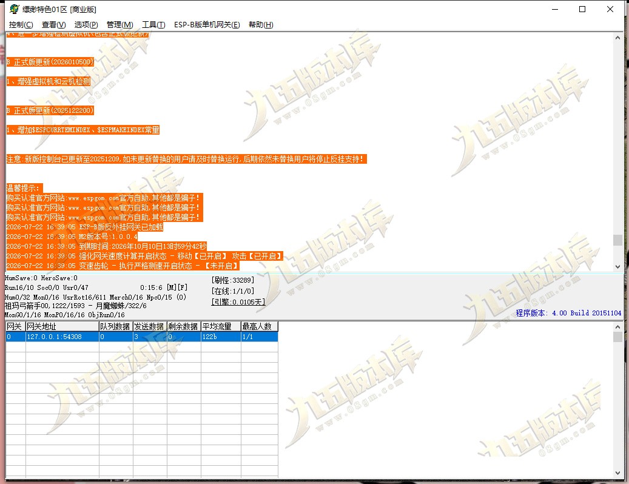Viewport: 629px width, 484px height.
Task: Open the 查看(V) menu
Action: tap(54, 25)
